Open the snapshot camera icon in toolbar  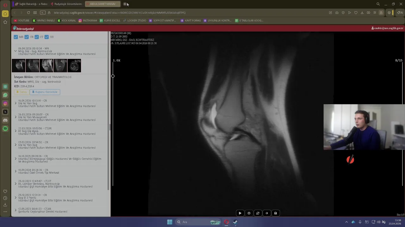(x=337, y=13)
